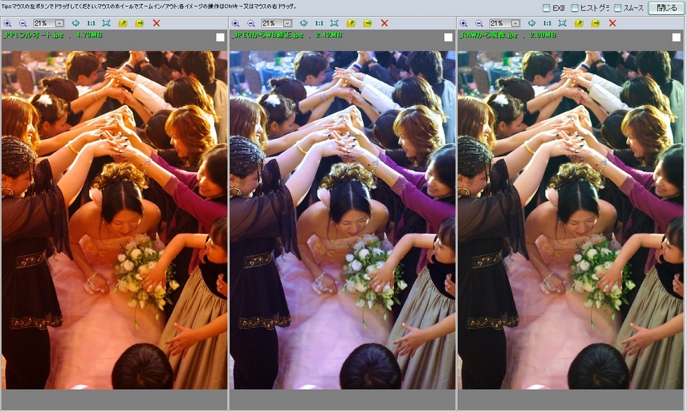The image size is (687, 412).
Task: Click the file name _RAWから現像.jpg , 2.00MB
Action: tap(507, 35)
